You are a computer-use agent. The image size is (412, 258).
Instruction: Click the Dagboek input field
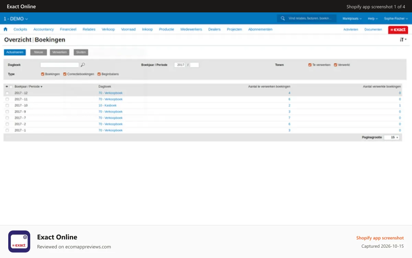tap(60, 65)
